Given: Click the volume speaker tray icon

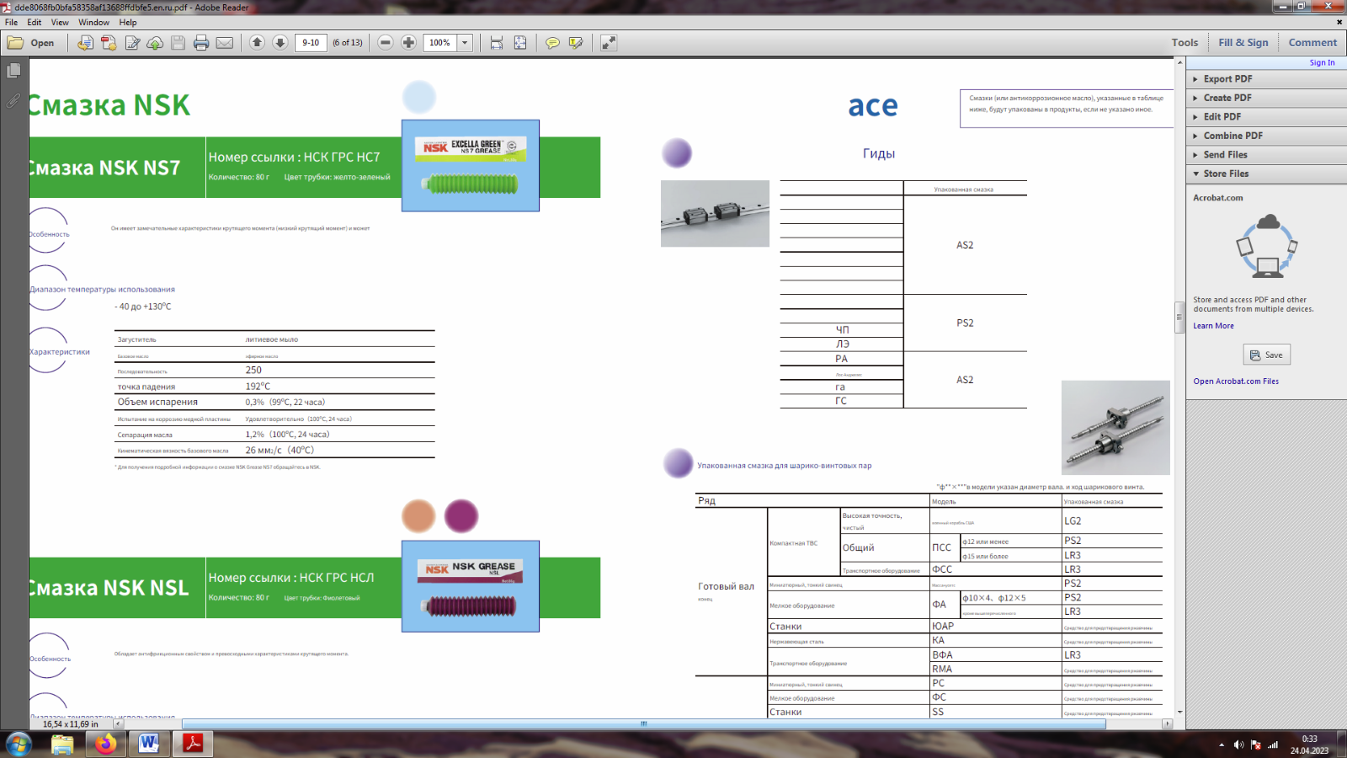Looking at the screenshot, I should pyautogui.click(x=1238, y=745).
